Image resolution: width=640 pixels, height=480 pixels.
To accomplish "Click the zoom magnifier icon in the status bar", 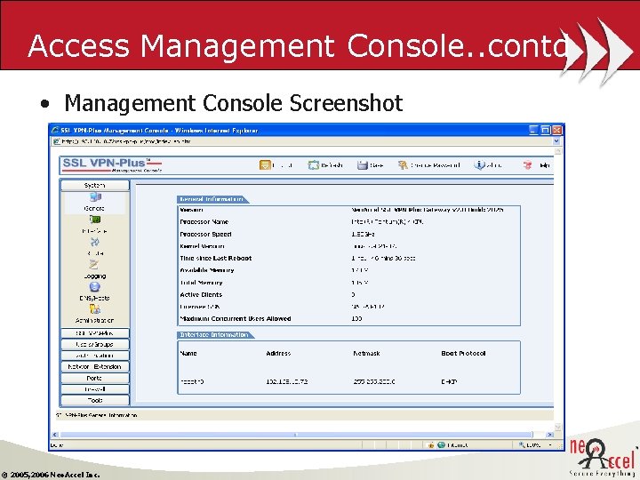I will pyautogui.click(x=522, y=444).
